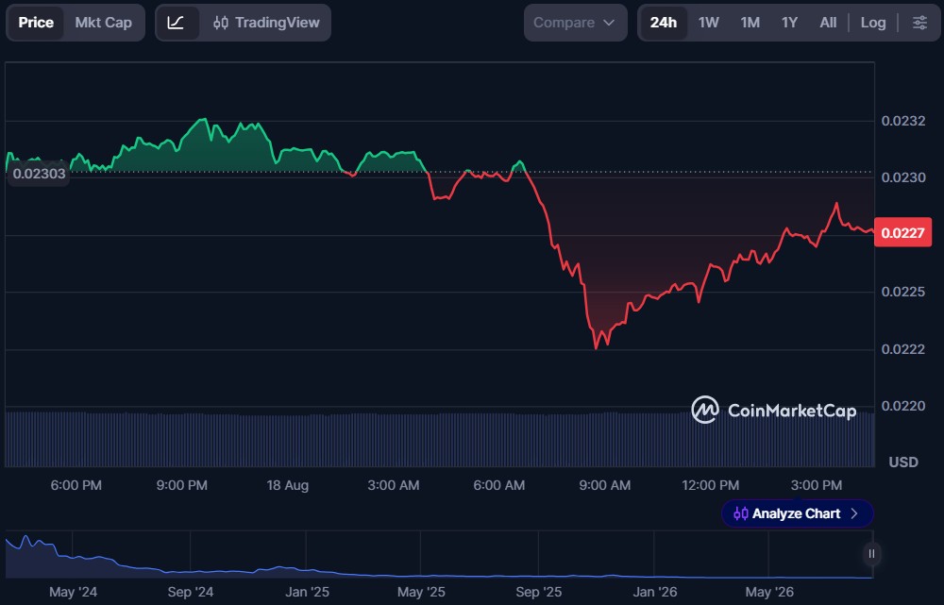Screen dimensions: 944x605
Task: Click the range slider pause handle
Action: tap(871, 554)
